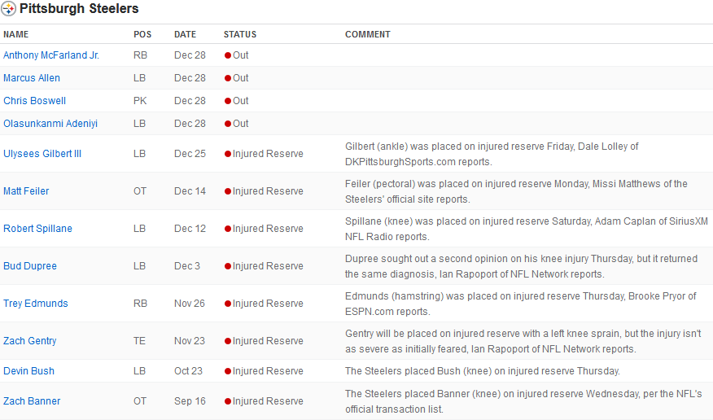This screenshot has width=713, height=420.
Task: Open Zach Gentry player link
Action: (29, 341)
